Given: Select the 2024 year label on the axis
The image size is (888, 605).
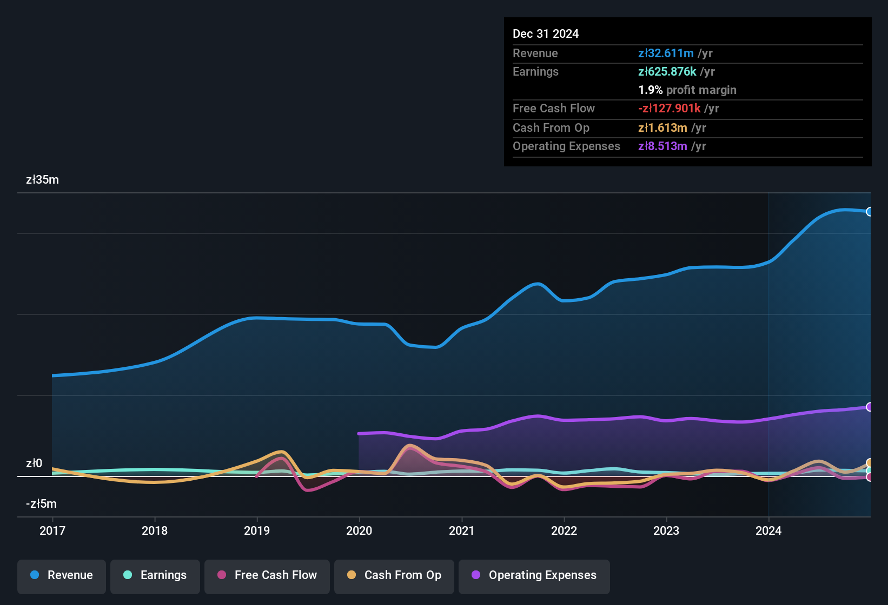Looking at the screenshot, I should [770, 531].
